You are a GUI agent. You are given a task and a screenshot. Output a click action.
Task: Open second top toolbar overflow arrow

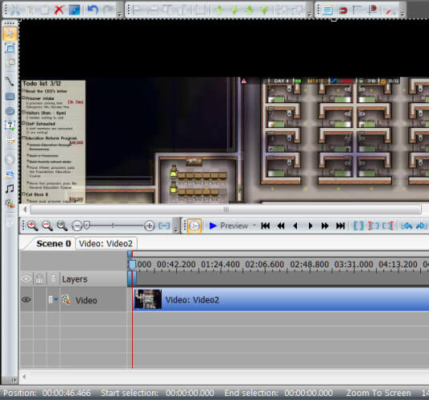tap(309, 14)
